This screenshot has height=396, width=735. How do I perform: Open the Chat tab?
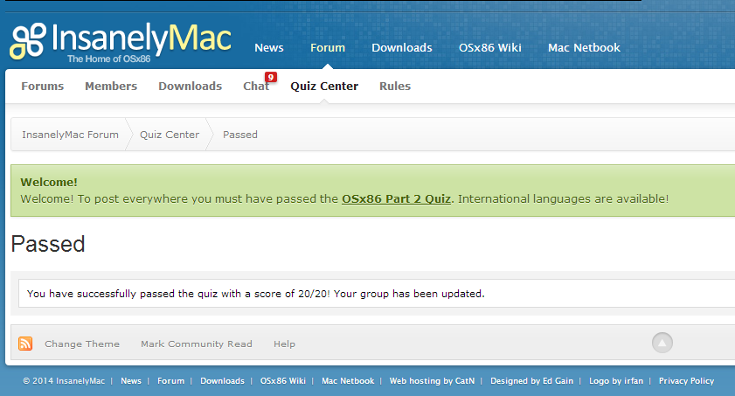point(256,87)
